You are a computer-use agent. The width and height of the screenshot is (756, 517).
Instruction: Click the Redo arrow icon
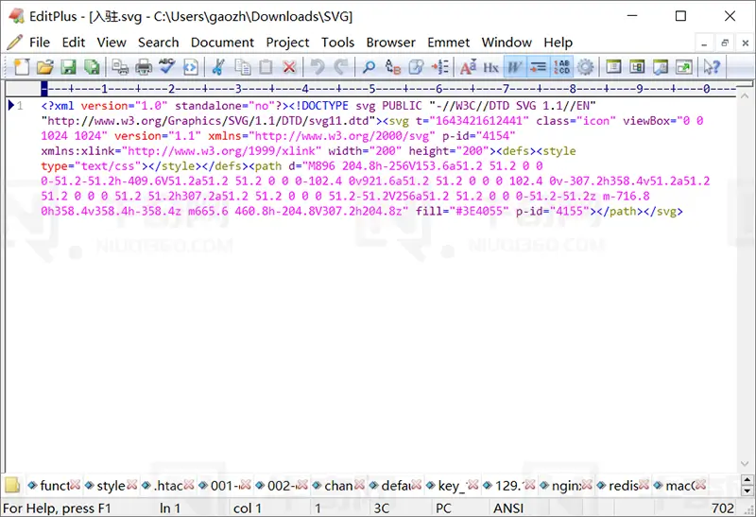pyautogui.click(x=341, y=66)
